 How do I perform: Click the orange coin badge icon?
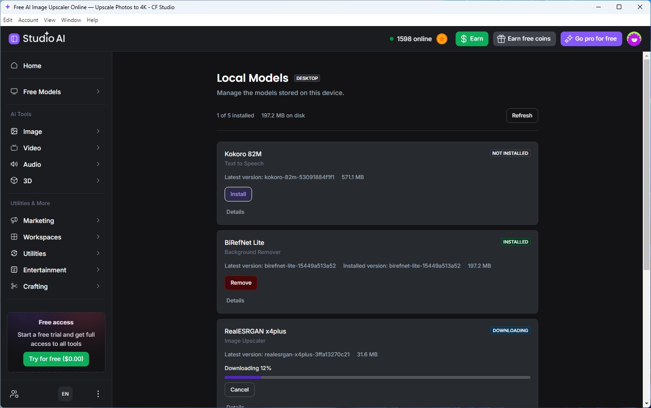[x=442, y=39]
